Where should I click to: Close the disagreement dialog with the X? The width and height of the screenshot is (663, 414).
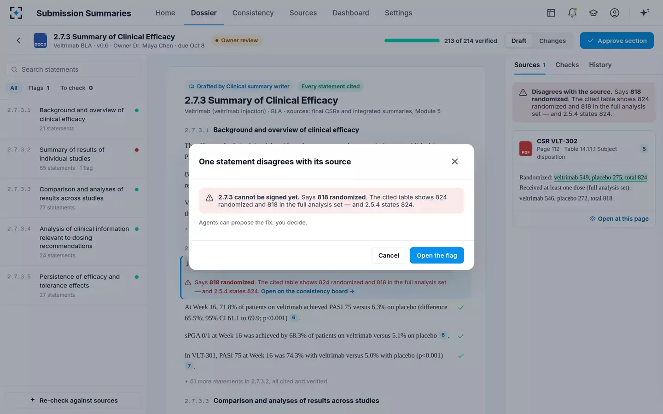pyautogui.click(x=455, y=161)
